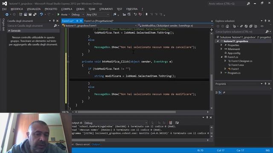Click the Open File toolbar icon
Image resolution: width=273 pixels, height=153 pixels.
[26, 14]
